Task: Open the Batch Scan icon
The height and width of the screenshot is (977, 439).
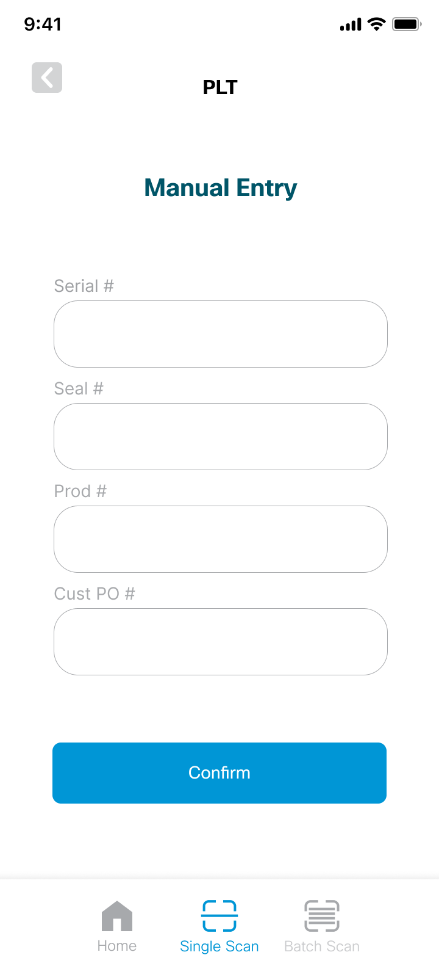Action: (x=322, y=916)
